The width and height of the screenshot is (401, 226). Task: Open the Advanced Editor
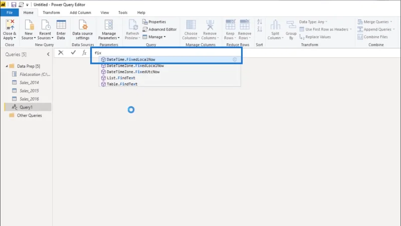pyautogui.click(x=159, y=29)
